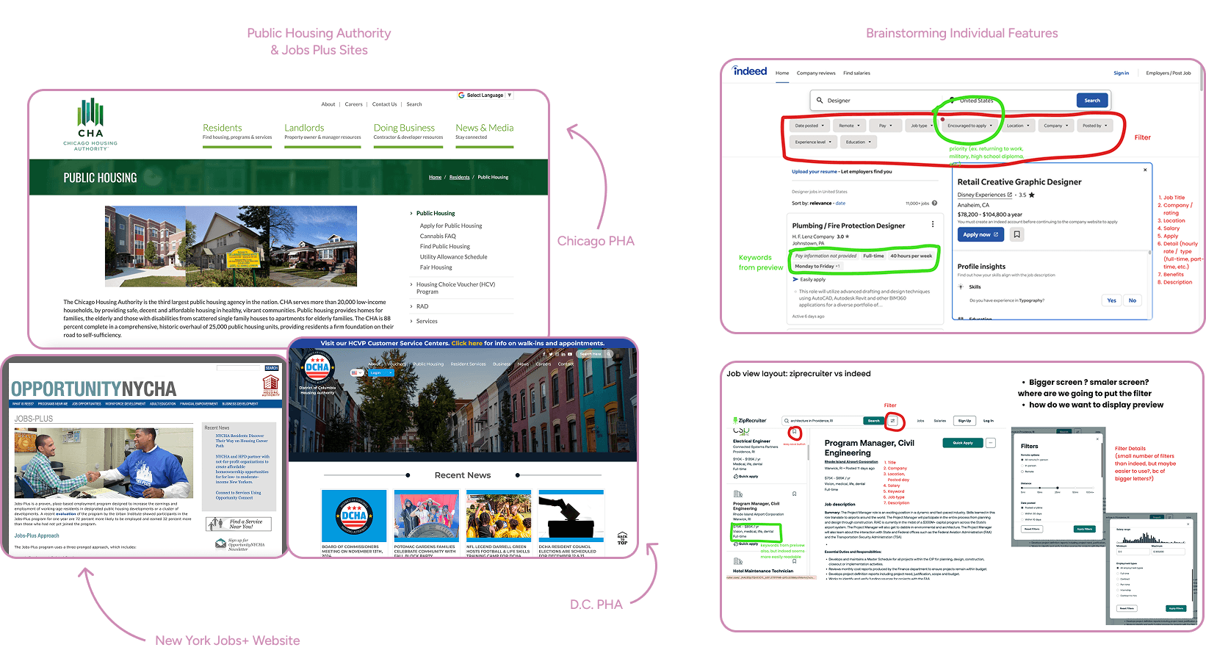Bookmark the Hotel Maintenance Technician card
This screenshot has height=653, width=1206.
[794, 561]
